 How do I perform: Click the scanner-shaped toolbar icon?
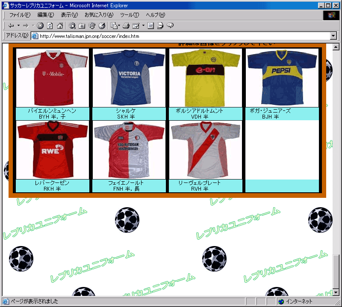(x=160, y=26)
